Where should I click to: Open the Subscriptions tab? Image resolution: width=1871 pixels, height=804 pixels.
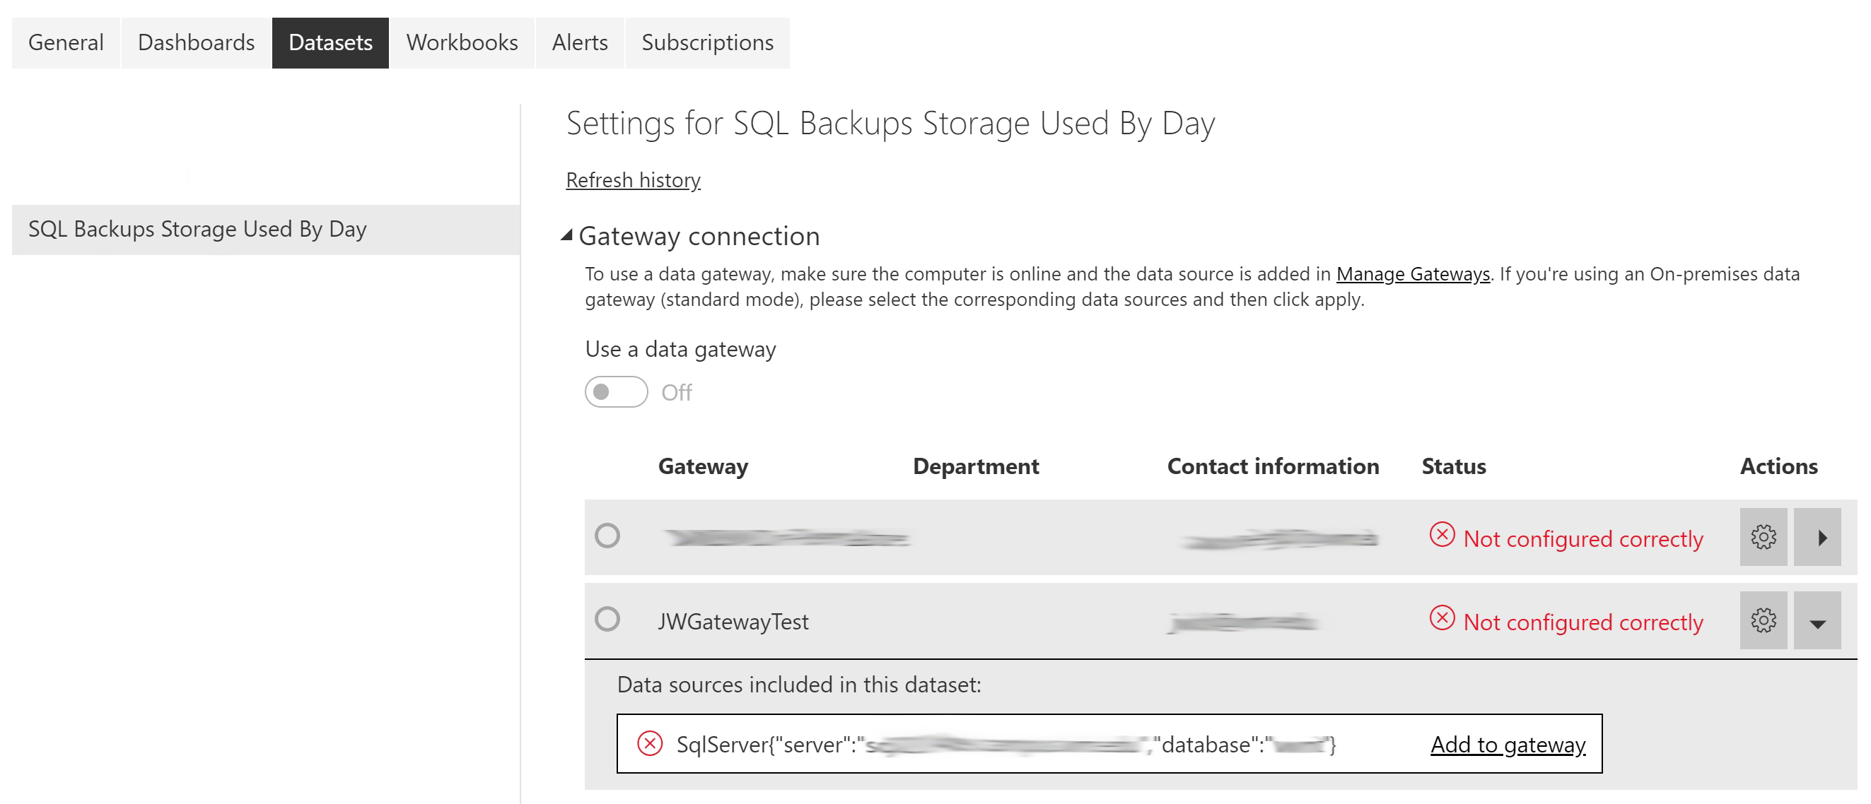(x=706, y=43)
